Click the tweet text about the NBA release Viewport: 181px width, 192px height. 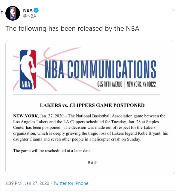point(72,29)
